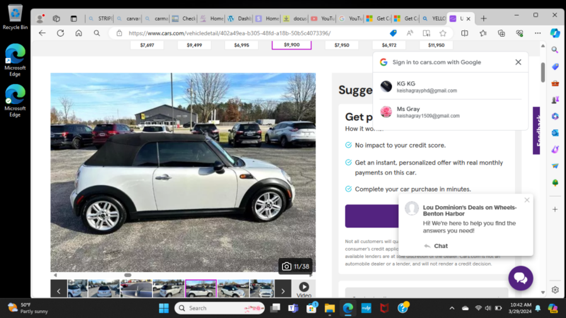The image size is (566, 318).
Task: Choose the KG KG Google account
Action: point(451,86)
